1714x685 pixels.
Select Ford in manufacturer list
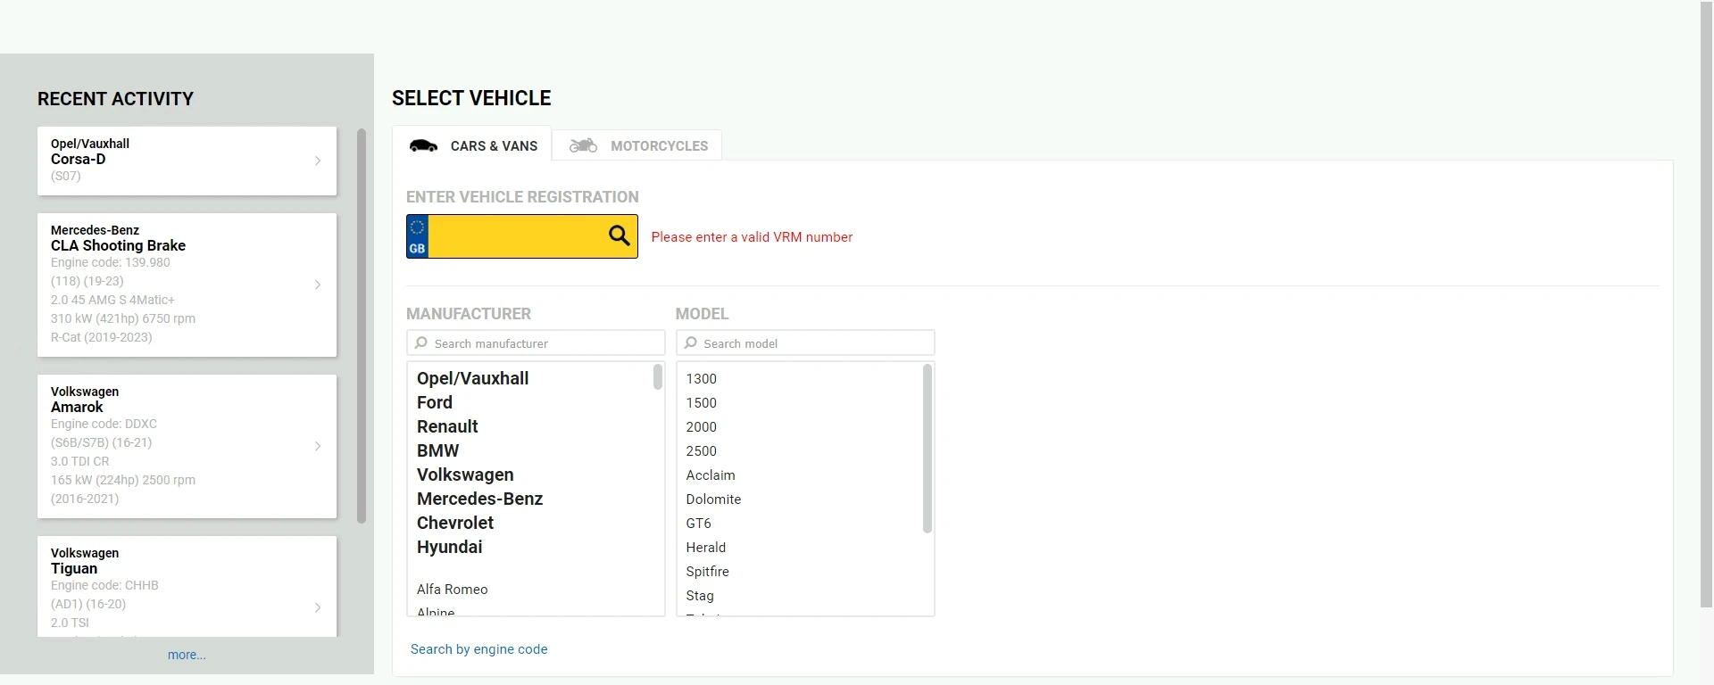(x=435, y=402)
